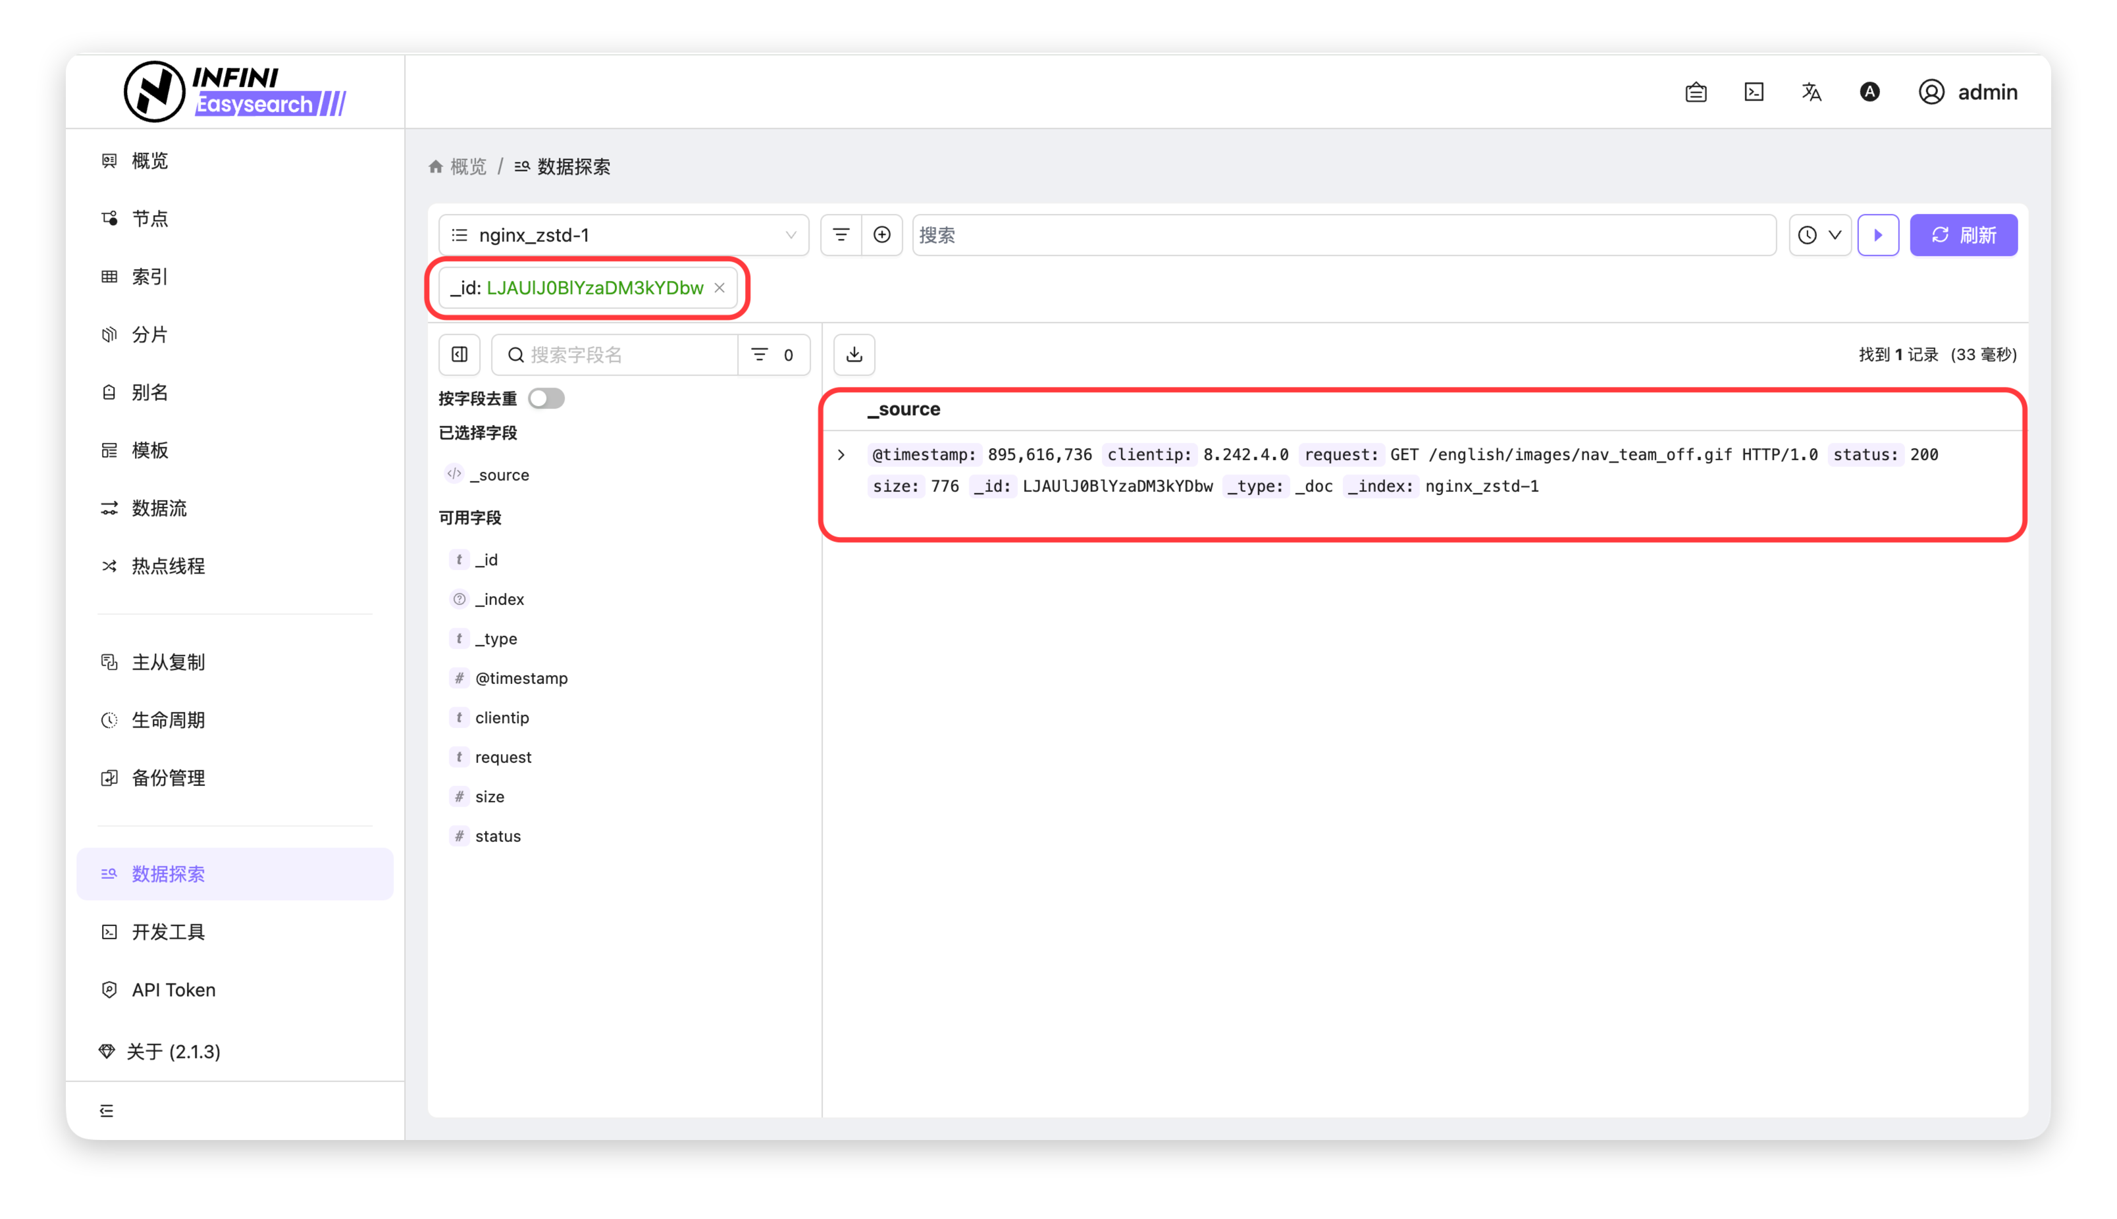Collapse the field list panel icon
Image resolution: width=2117 pixels, height=1219 pixels.
pyautogui.click(x=459, y=354)
